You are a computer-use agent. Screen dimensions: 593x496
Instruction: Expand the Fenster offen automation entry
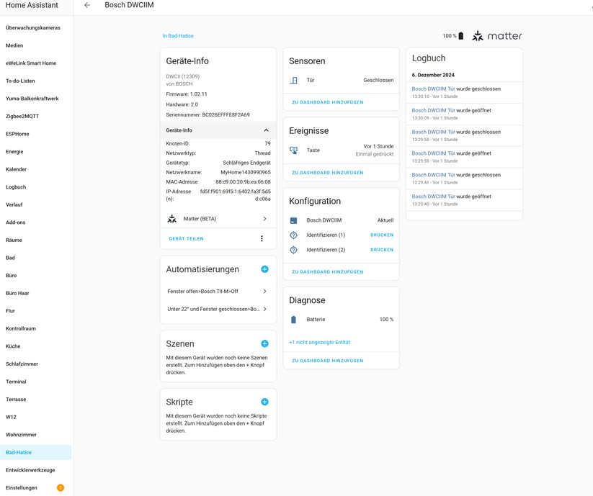[x=265, y=291]
